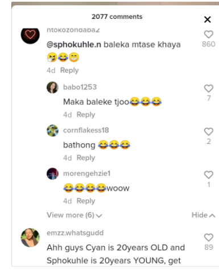The image size is (219, 270).
Task: Reply to cornflakess18's comment
Action: [86, 158]
